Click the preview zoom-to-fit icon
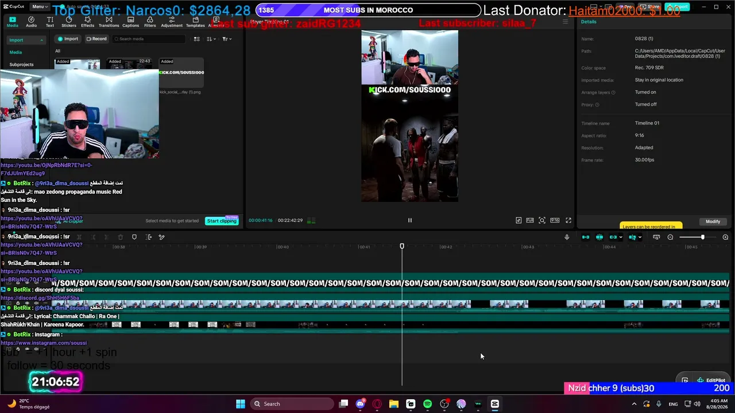Screen dimensions: 735x413 point(541,220)
